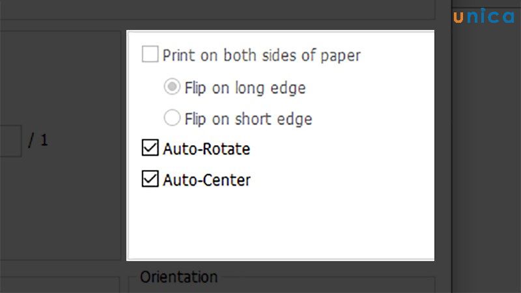Click the page number input field
This screenshot has height=293, width=521.
[x=10, y=140]
